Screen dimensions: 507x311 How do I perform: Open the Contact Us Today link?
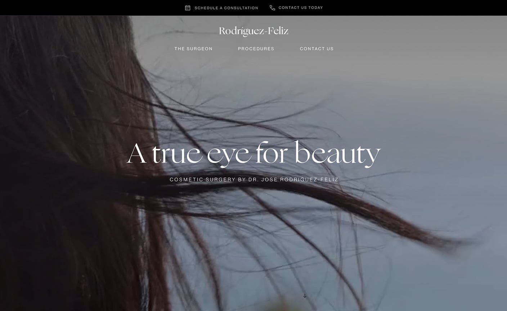pos(301,8)
